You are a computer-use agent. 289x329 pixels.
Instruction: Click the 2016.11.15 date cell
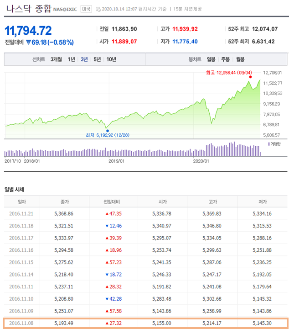tap(21, 262)
